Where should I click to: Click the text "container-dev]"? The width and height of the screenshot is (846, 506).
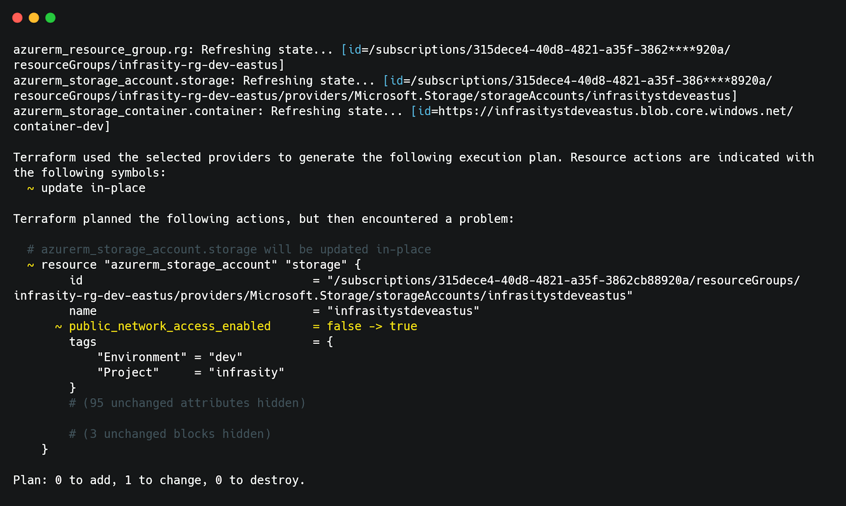(x=62, y=126)
